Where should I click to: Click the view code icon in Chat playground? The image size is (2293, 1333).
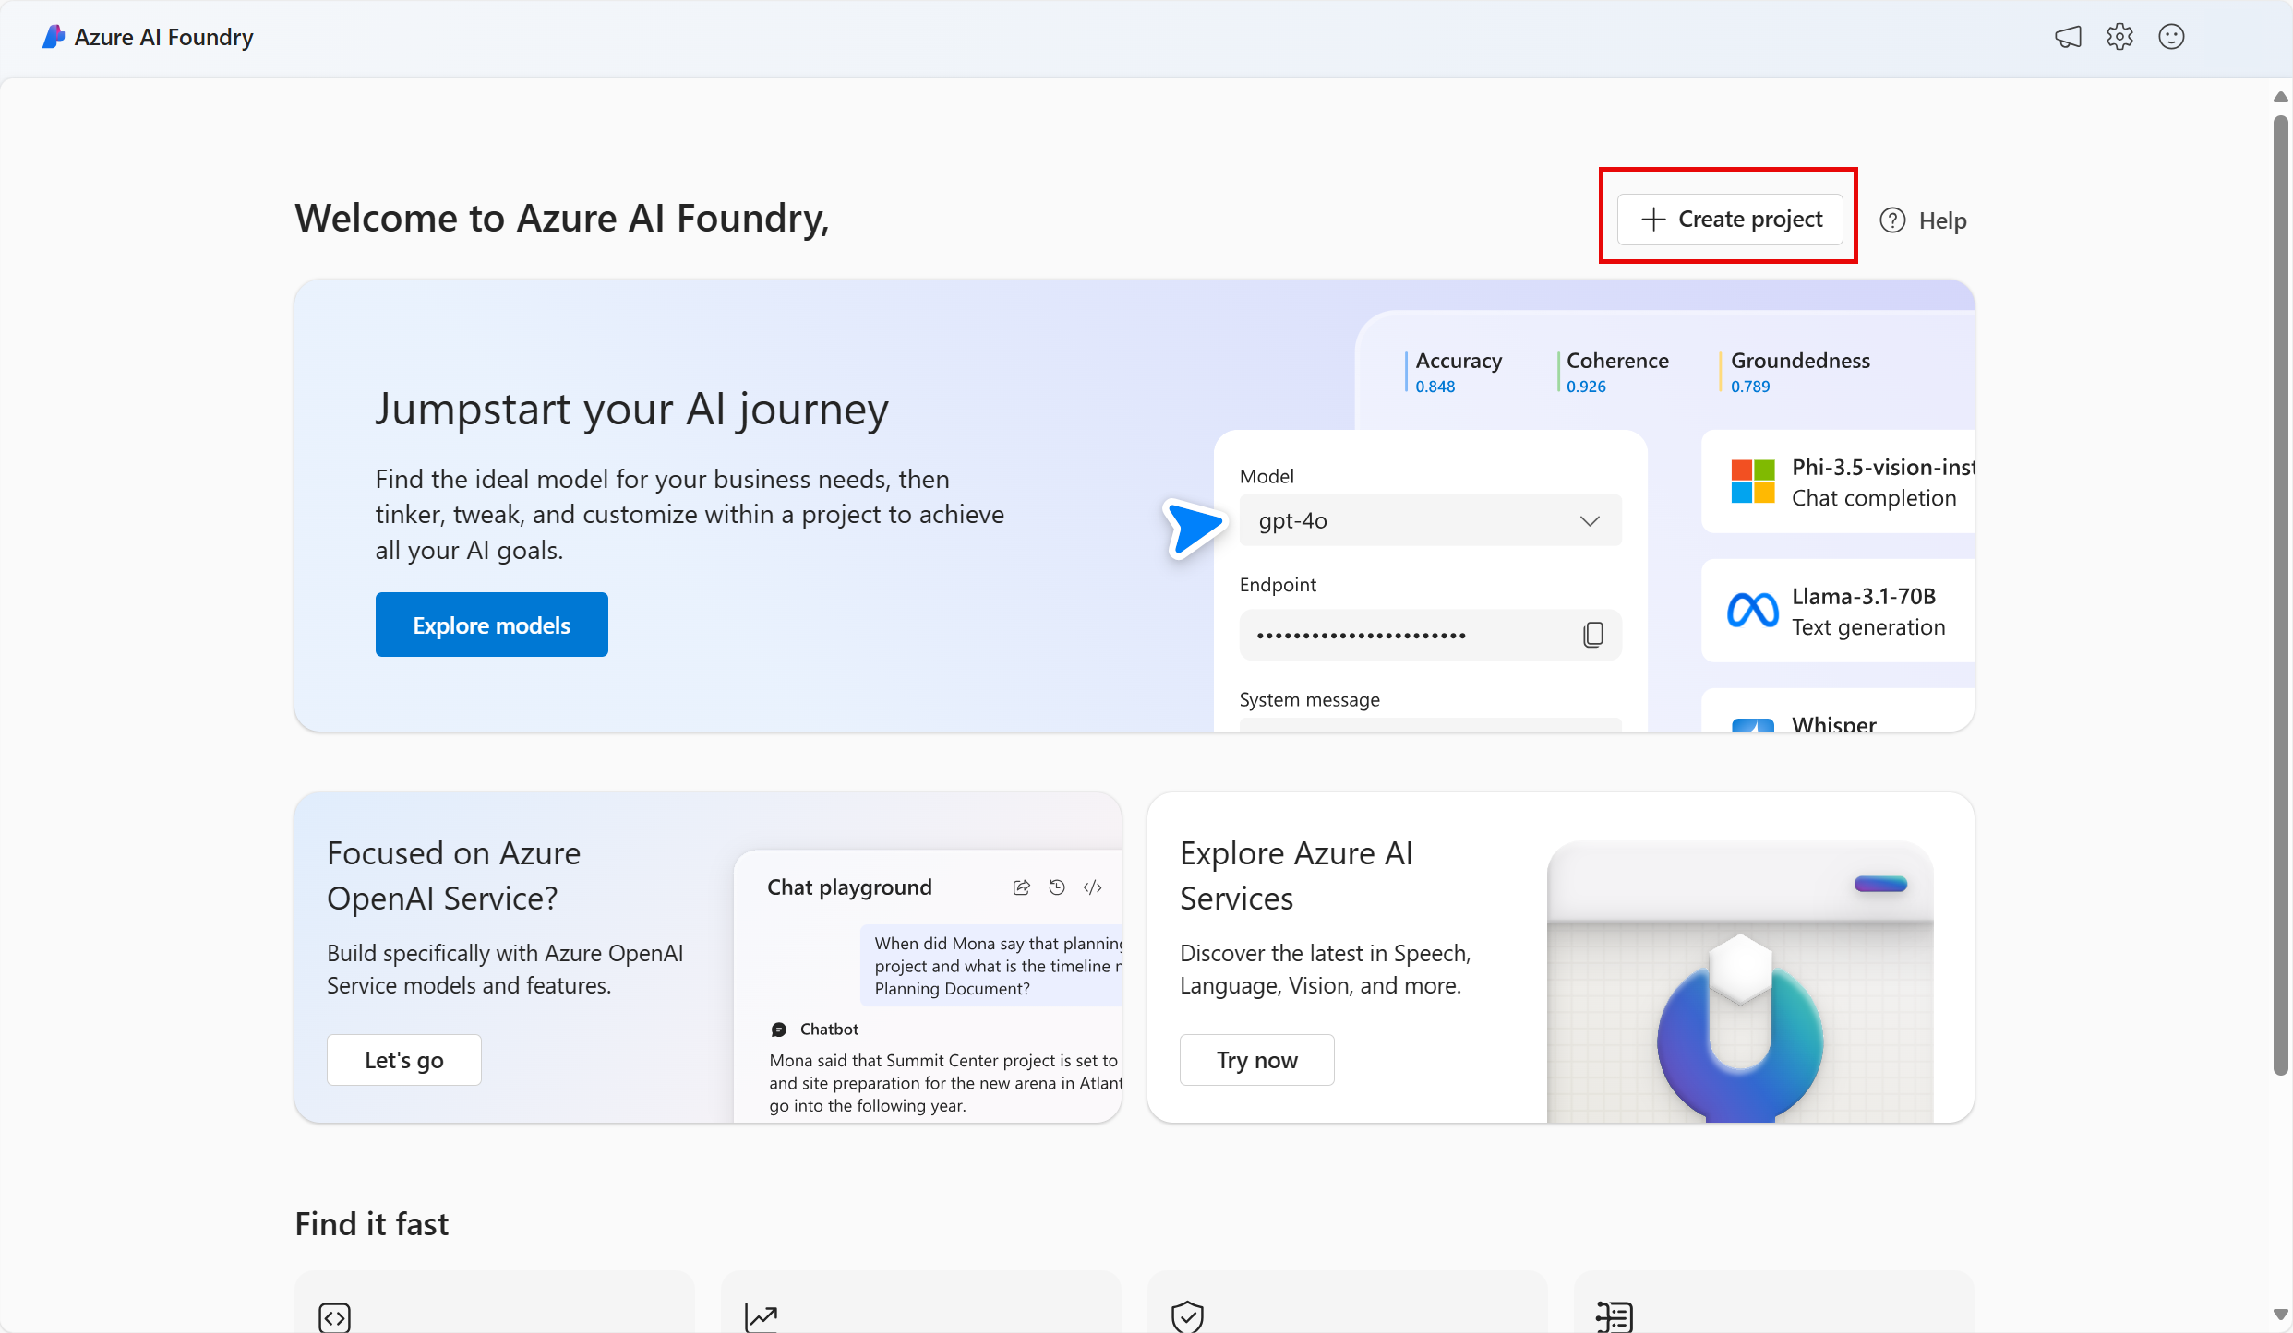pyautogui.click(x=1093, y=887)
